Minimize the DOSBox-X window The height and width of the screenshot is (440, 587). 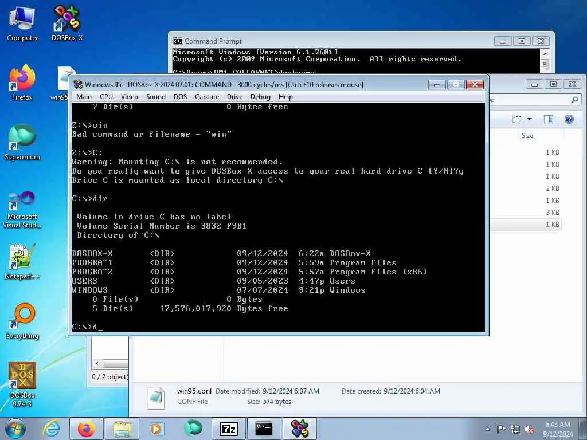coord(437,85)
